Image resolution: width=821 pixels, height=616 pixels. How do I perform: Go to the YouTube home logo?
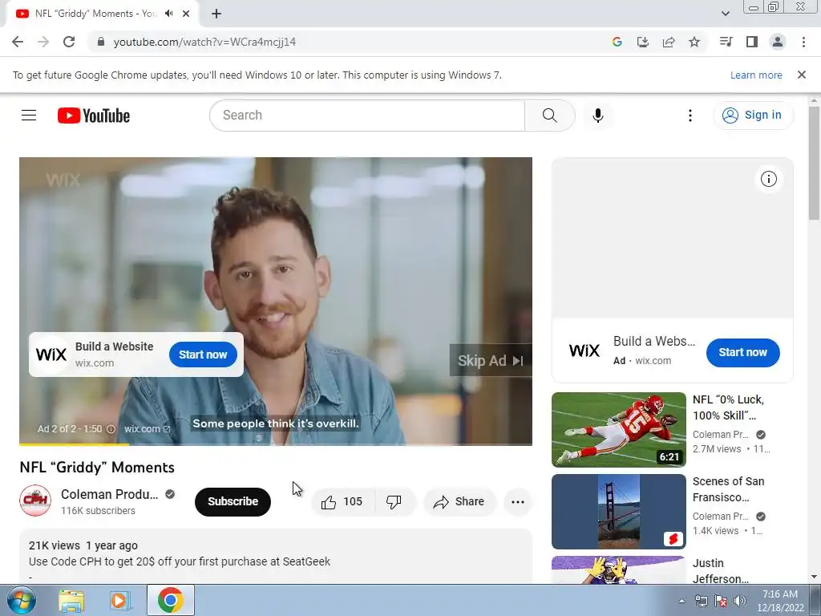click(x=94, y=115)
